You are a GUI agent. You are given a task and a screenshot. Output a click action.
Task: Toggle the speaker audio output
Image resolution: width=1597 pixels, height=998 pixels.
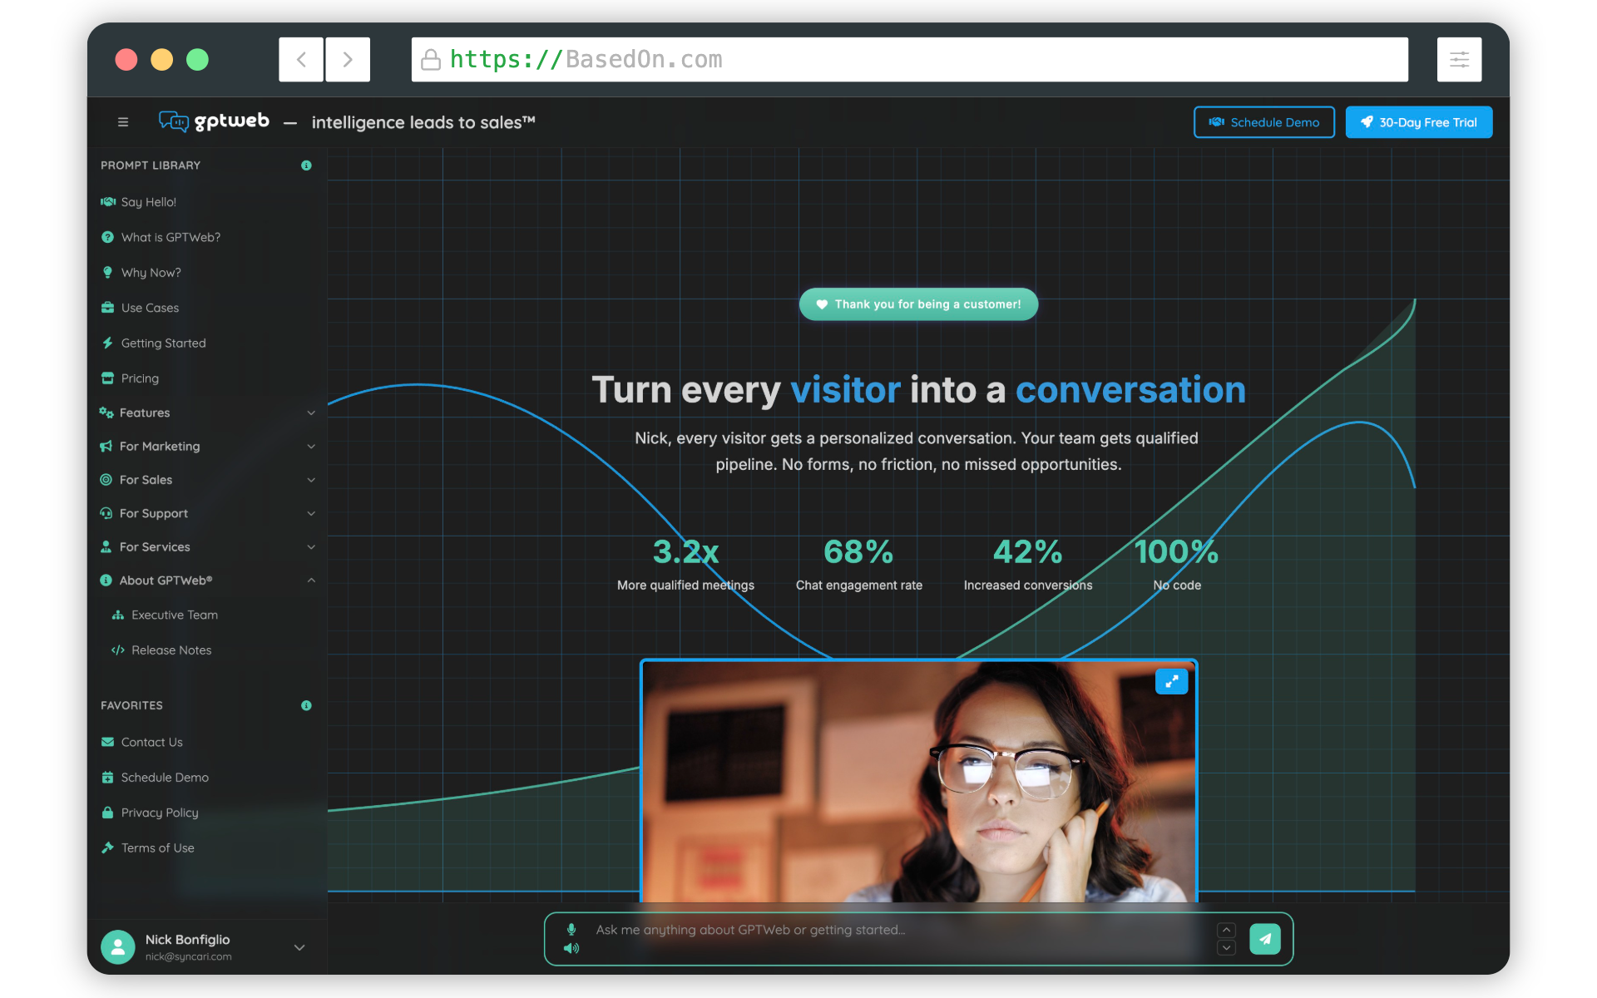[x=571, y=948]
